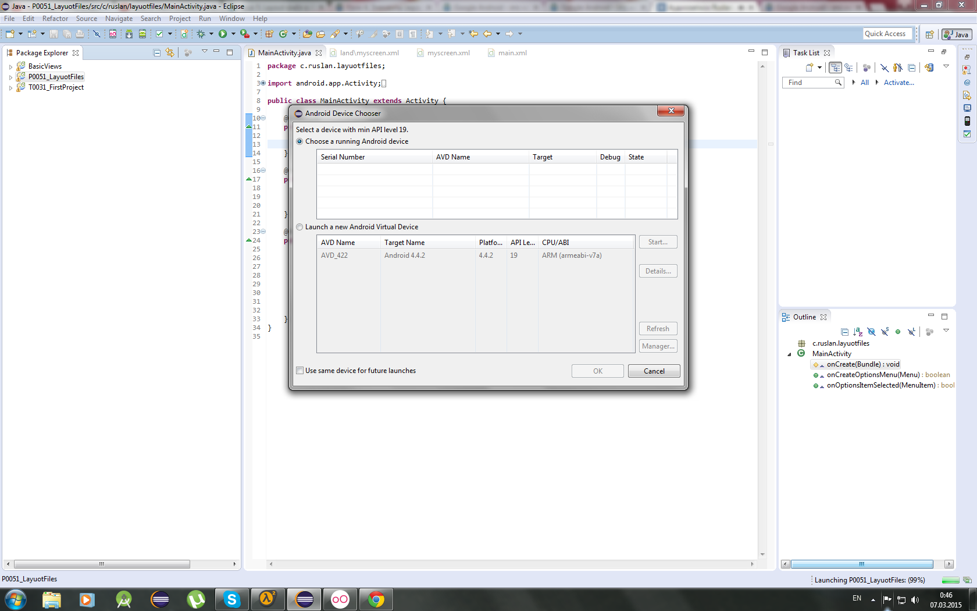Image resolution: width=977 pixels, height=611 pixels.
Task: Select 'Choose a running Android device' radio
Action: point(299,141)
